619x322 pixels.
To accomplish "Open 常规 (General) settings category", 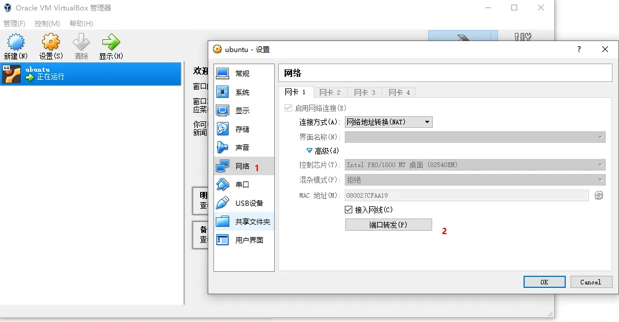I will (x=244, y=73).
